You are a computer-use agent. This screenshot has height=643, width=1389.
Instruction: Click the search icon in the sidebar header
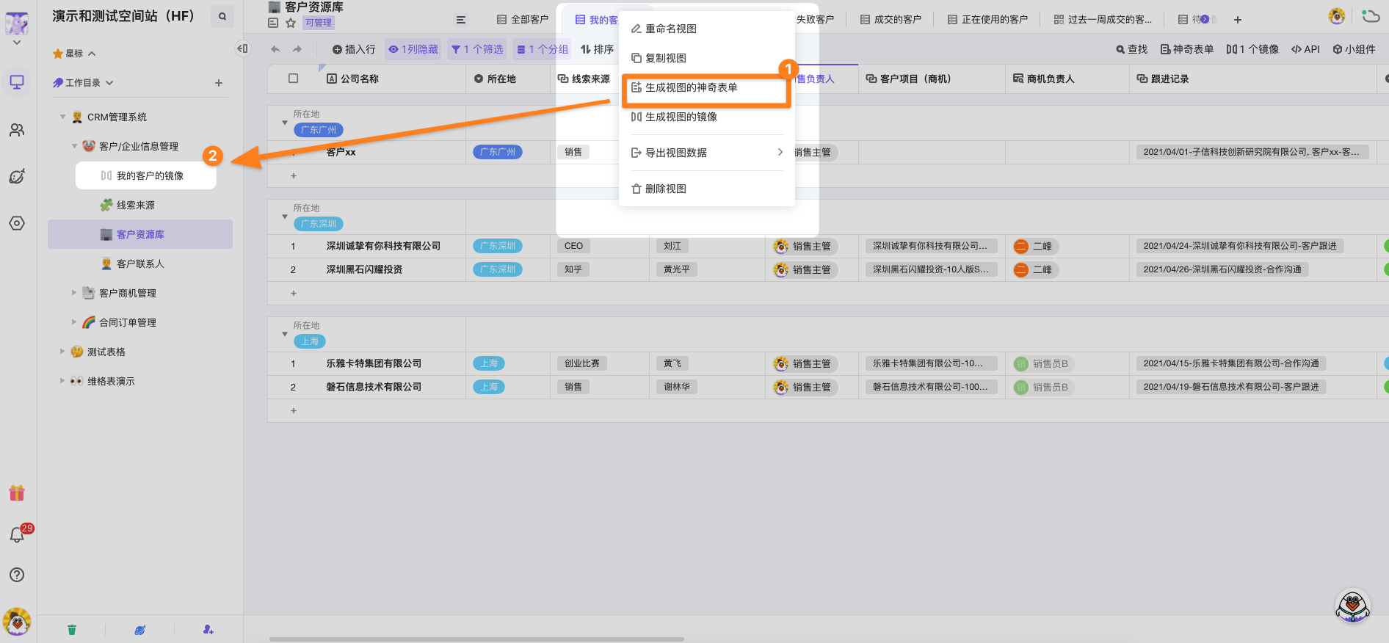click(x=222, y=16)
